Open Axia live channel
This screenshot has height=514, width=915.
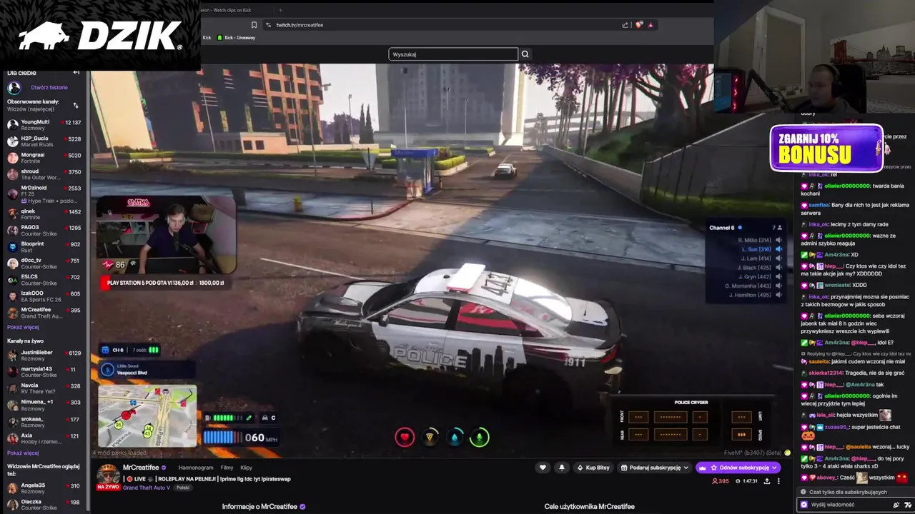pos(44,438)
